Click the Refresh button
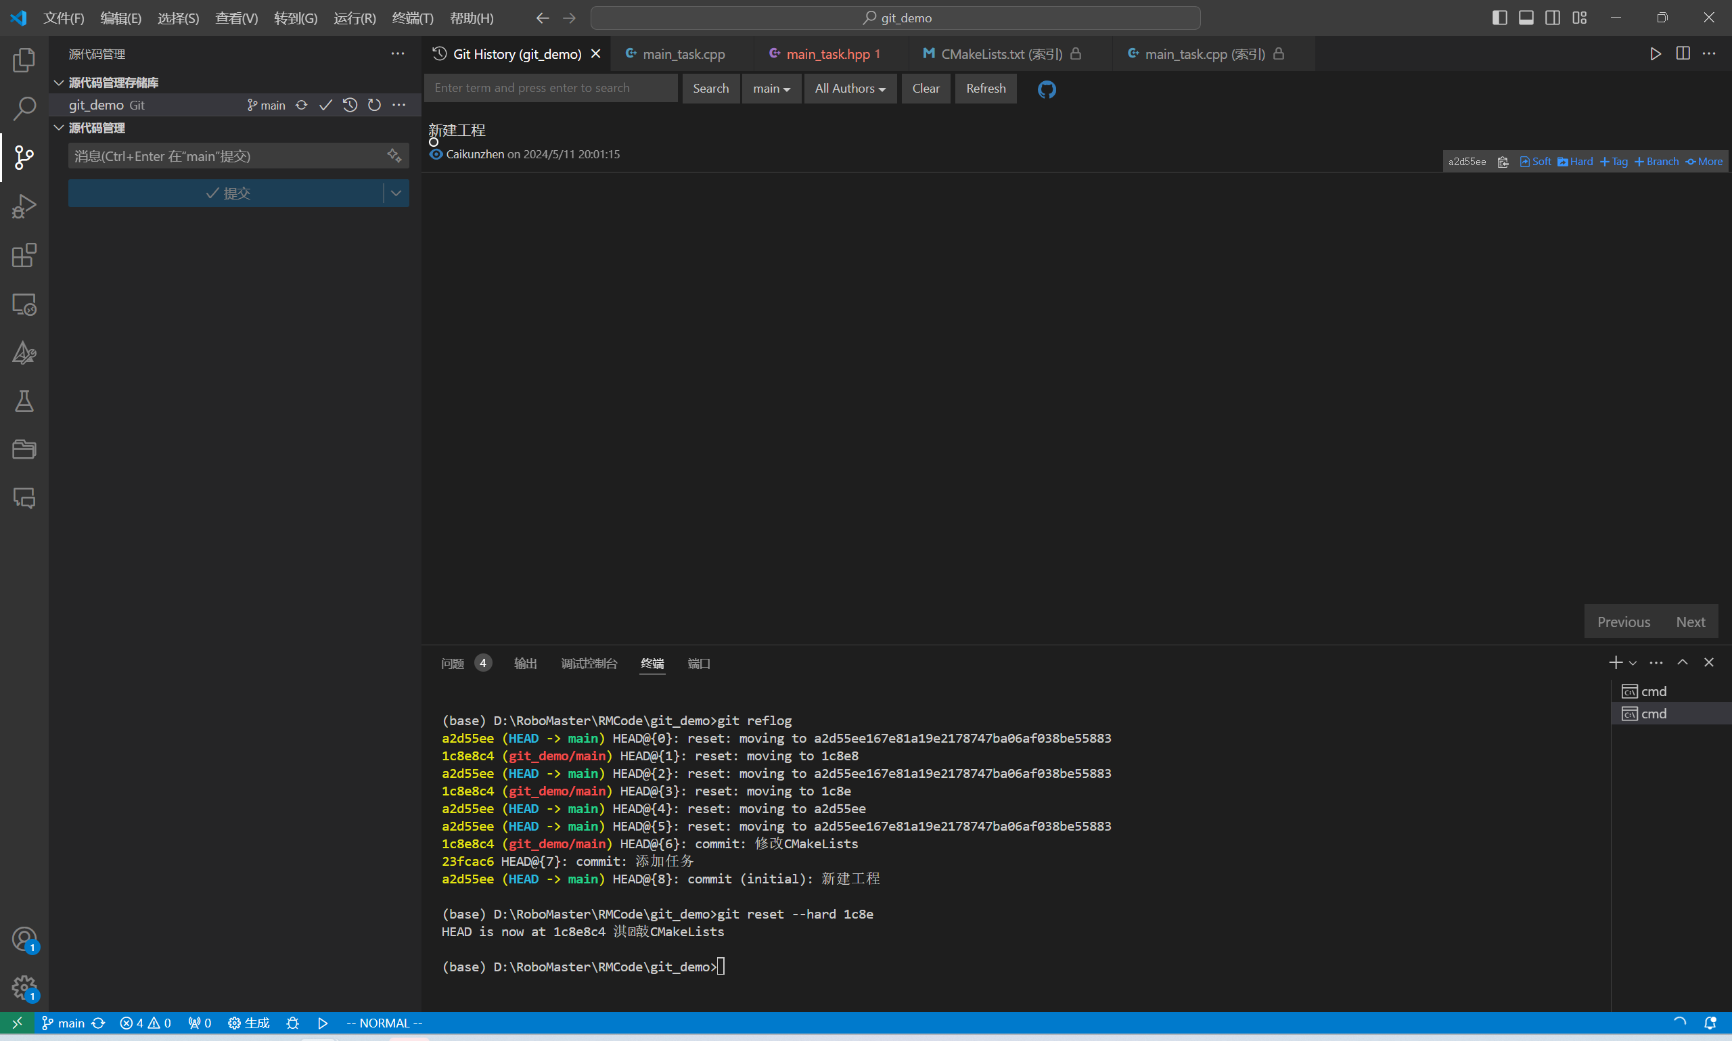The image size is (1732, 1041). tap(985, 89)
